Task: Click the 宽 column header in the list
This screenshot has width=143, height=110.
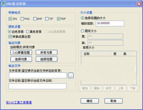Action: (116, 54)
